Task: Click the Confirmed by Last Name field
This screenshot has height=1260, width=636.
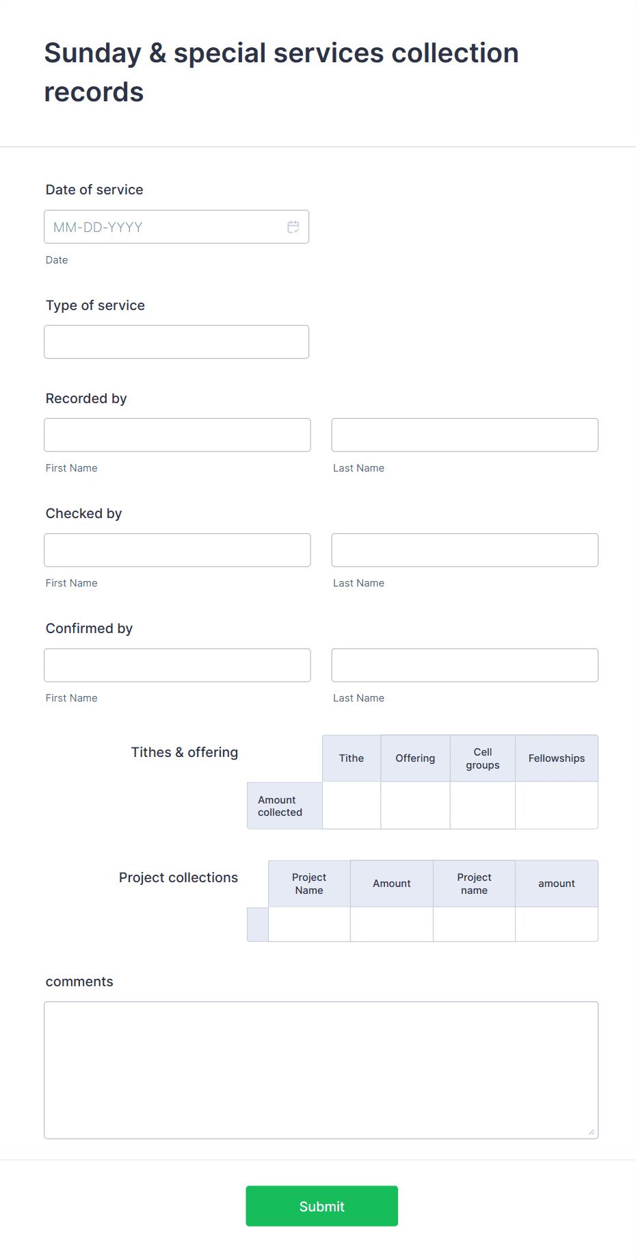Action: pyautogui.click(x=464, y=665)
